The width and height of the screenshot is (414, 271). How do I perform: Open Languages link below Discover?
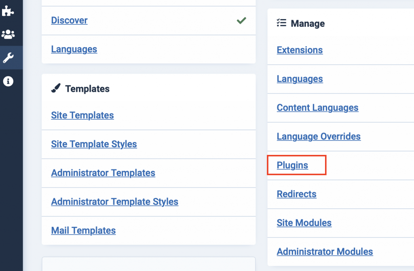pyautogui.click(x=74, y=49)
